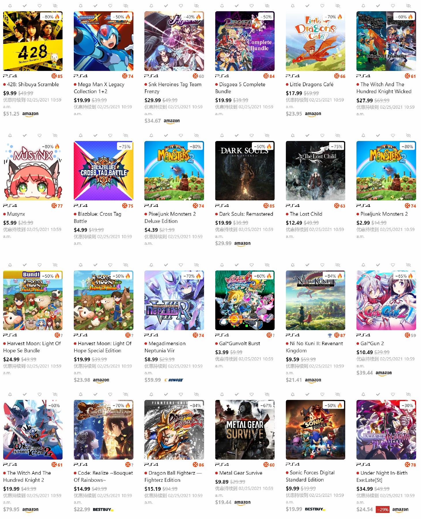Open the Disgaea 5 Complete Bundle title link

(x=240, y=88)
